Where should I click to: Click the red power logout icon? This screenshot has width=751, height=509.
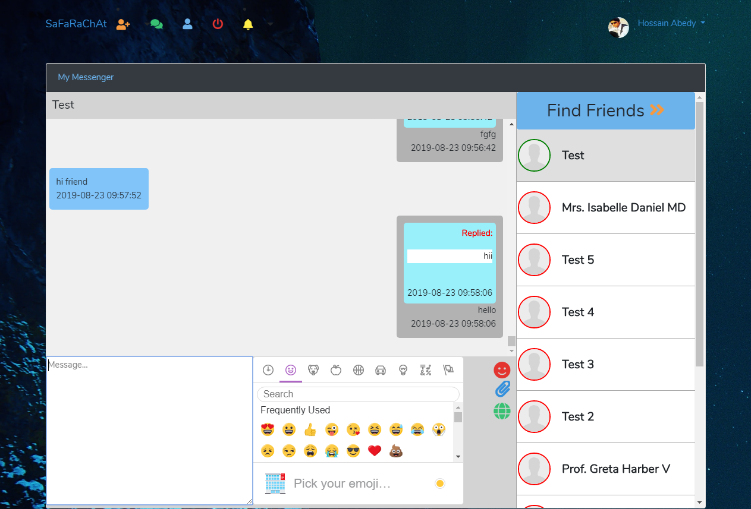coord(218,24)
